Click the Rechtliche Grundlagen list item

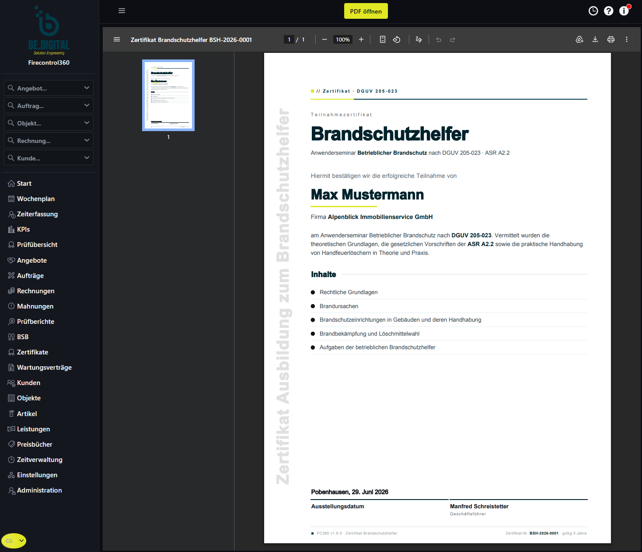[349, 292]
